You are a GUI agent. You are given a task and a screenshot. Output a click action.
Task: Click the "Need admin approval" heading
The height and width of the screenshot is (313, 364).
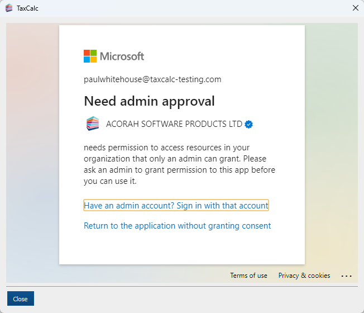point(149,101)
